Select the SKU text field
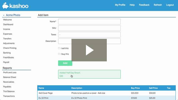Viewport: 178px width, 100px height. (89, 28)
